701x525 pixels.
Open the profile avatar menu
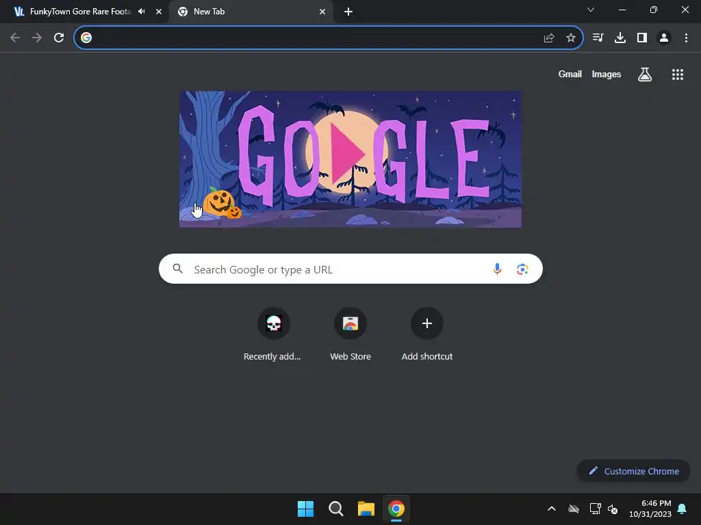pyautogui.click(x=664, y=38)
